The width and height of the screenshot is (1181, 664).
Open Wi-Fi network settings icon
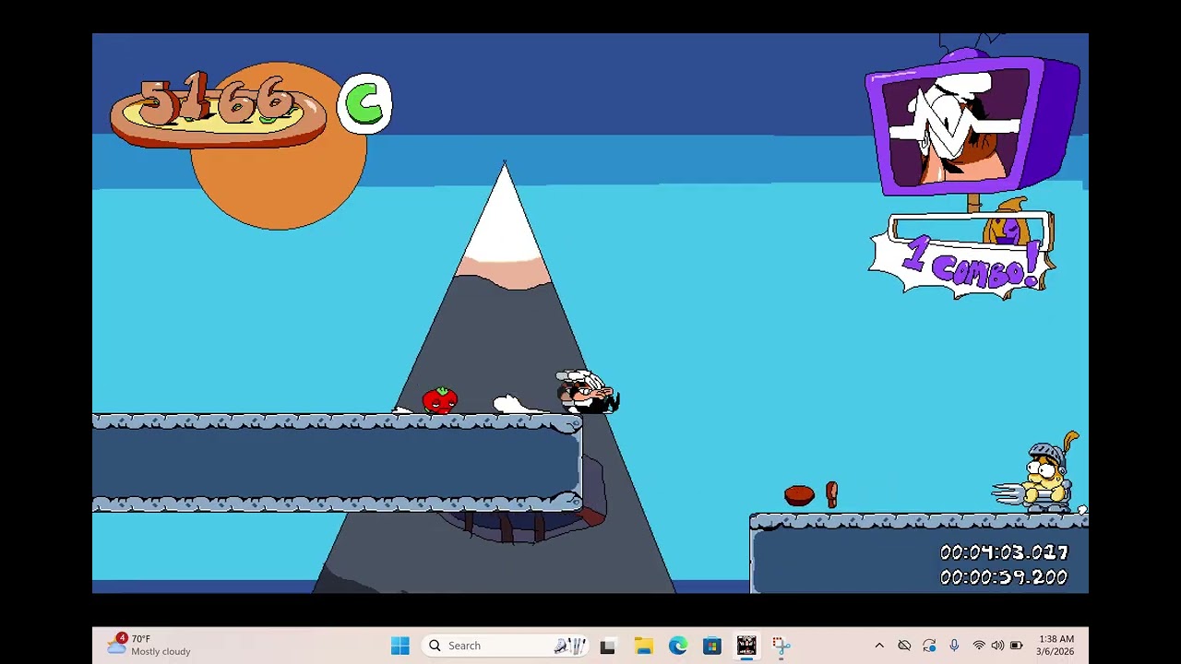[x=979, y=646]
